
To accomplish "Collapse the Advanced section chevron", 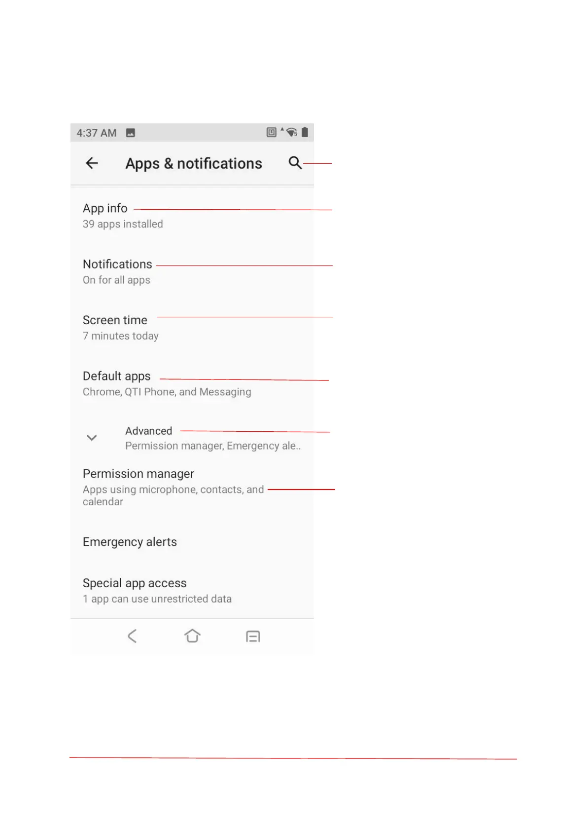I will [92, 438].
